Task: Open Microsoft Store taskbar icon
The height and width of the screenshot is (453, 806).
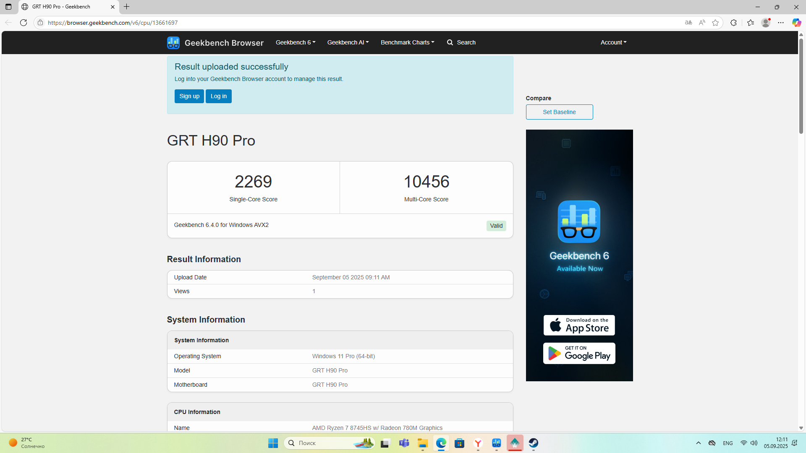Action: 459,443
